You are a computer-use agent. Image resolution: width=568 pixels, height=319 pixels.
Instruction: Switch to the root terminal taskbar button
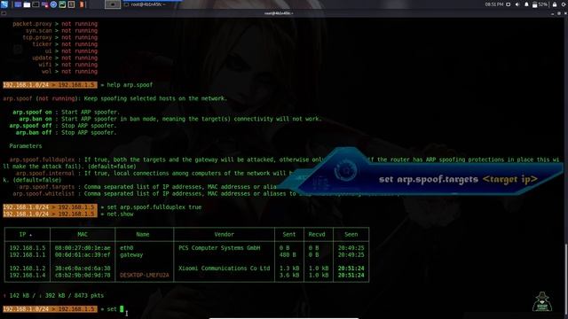click(x=145, y=4)
